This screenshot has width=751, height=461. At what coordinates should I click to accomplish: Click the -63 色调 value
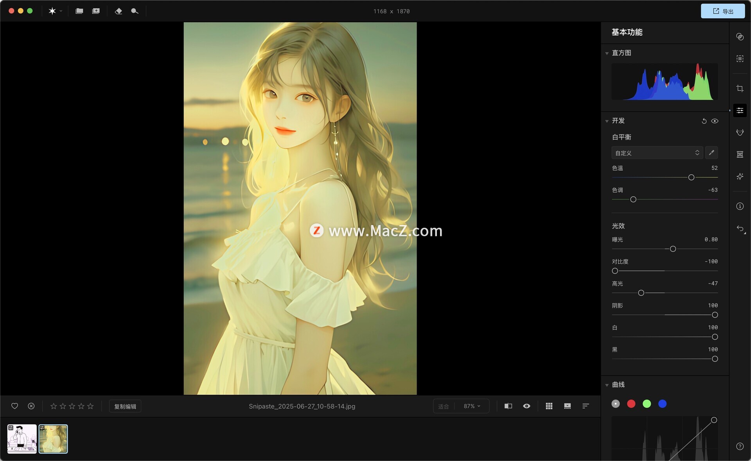(713, 190)
